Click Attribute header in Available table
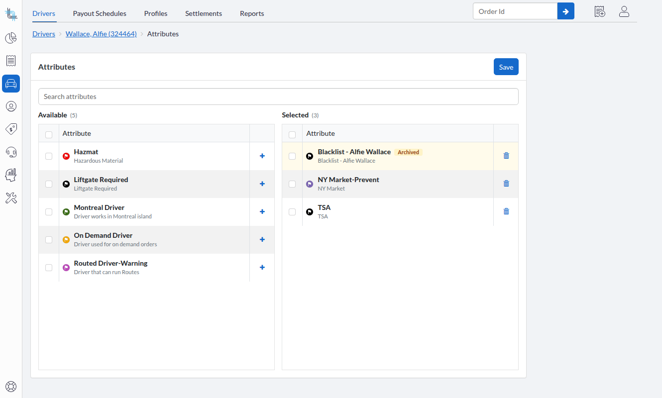 (77, 133)
